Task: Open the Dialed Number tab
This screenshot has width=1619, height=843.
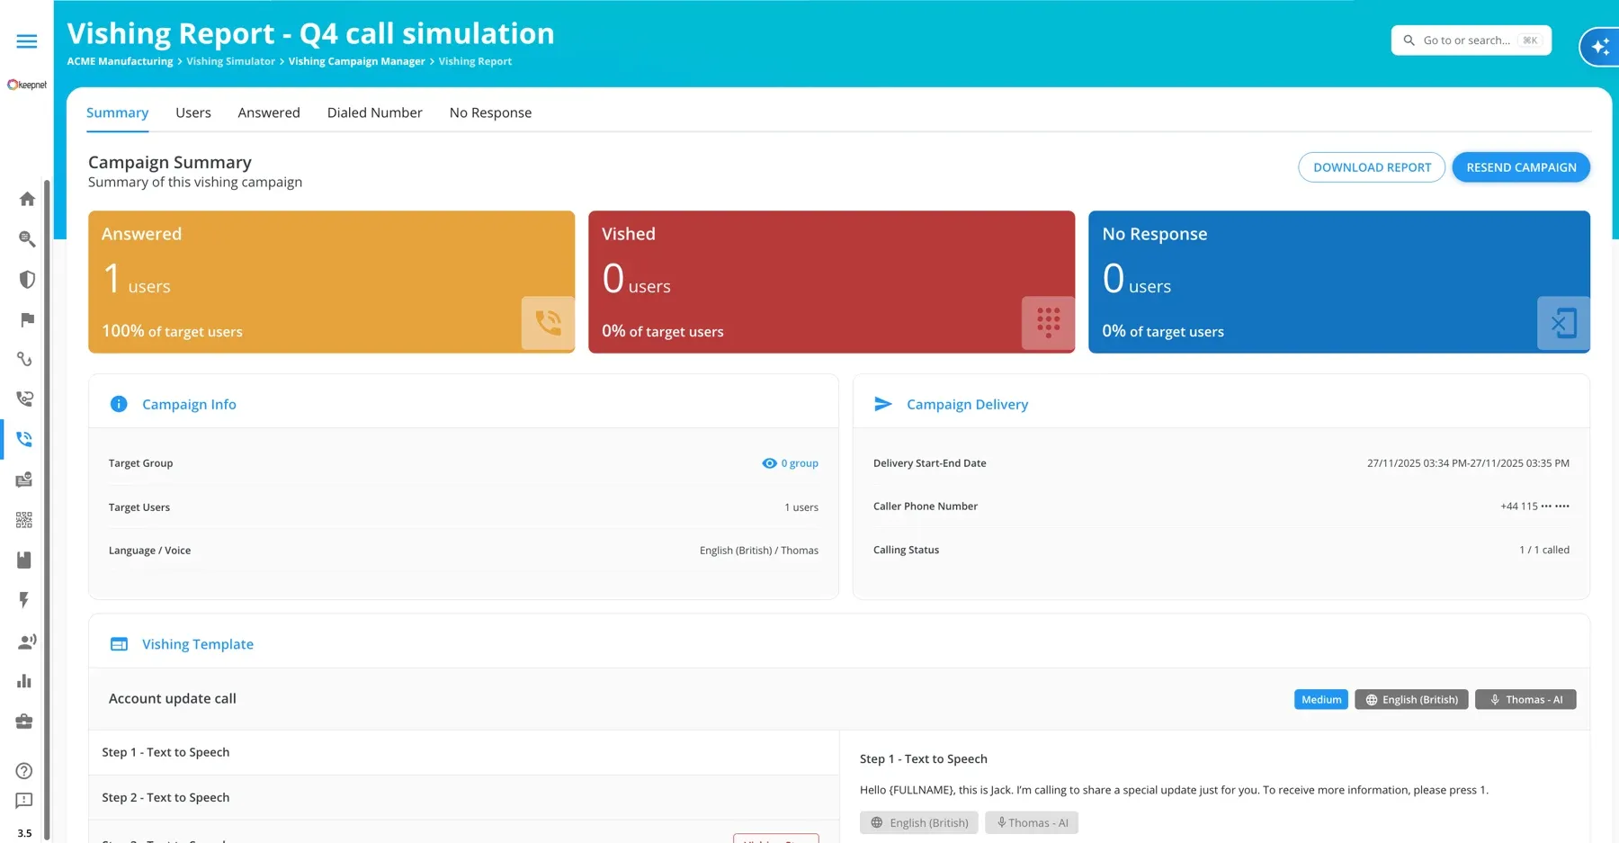Action: pyautogui.click(x=375, y=112)
